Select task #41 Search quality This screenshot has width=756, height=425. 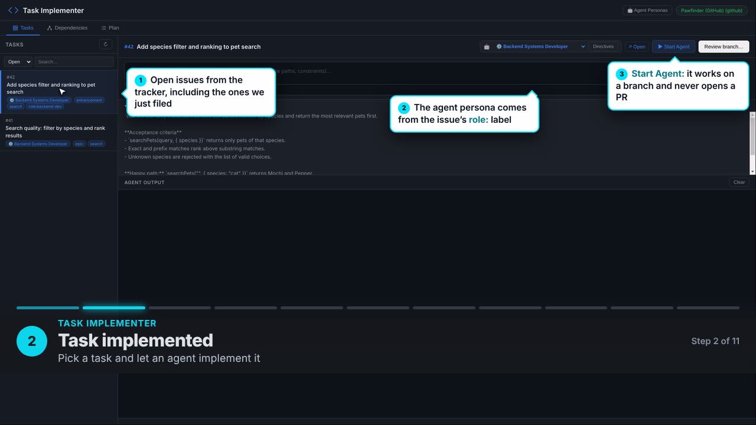coord(59,132)
